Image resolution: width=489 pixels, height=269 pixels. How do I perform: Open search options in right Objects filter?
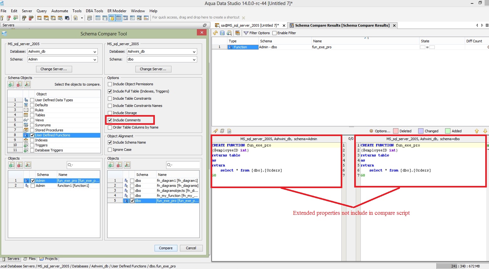(170, 165)
